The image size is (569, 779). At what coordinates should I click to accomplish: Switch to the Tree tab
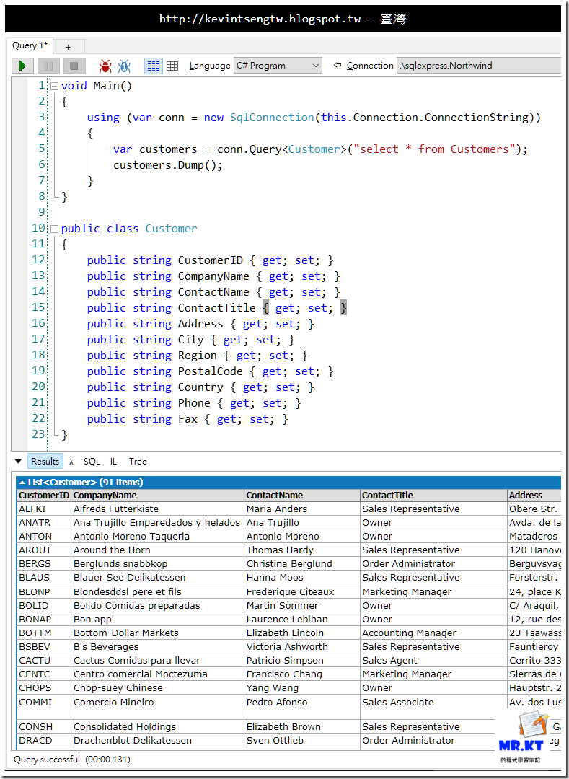click(138, 462)
